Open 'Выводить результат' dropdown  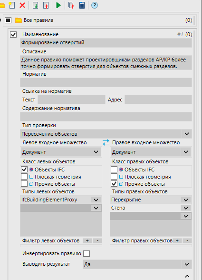(x=187, y=264)
